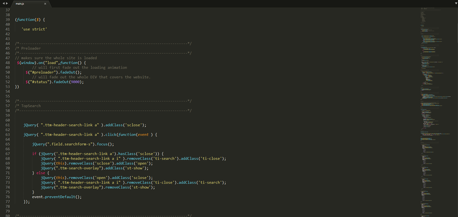The height and width of the screenshot is (217, 458).
Task: Click the 9000 fadeOut value
Action: [75, 82]
